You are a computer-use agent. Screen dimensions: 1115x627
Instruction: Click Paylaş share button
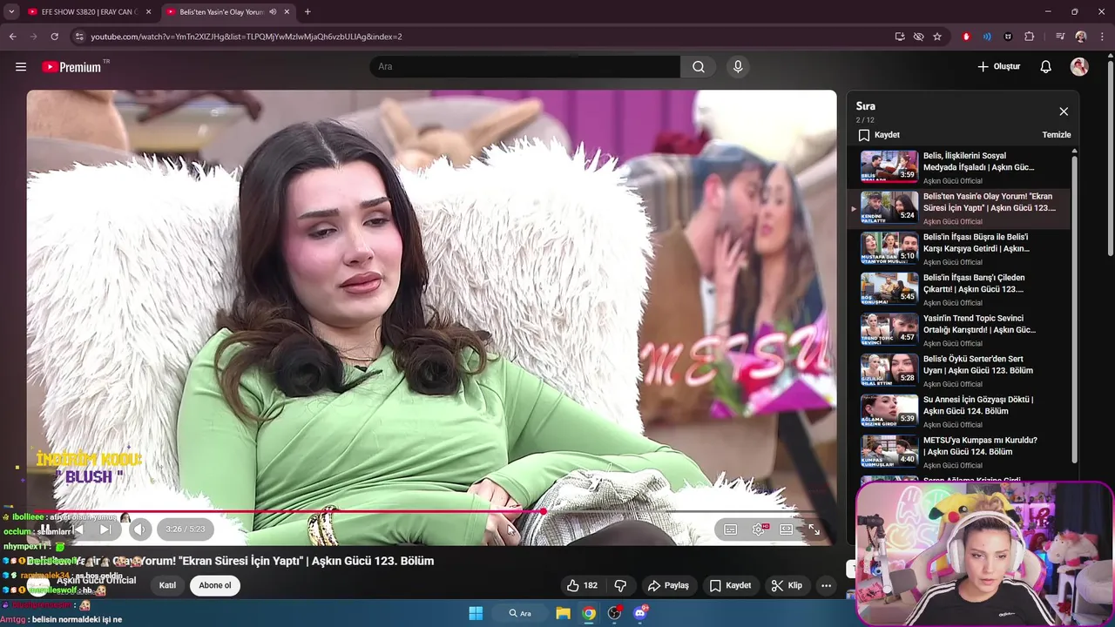[x=668, y=585]
